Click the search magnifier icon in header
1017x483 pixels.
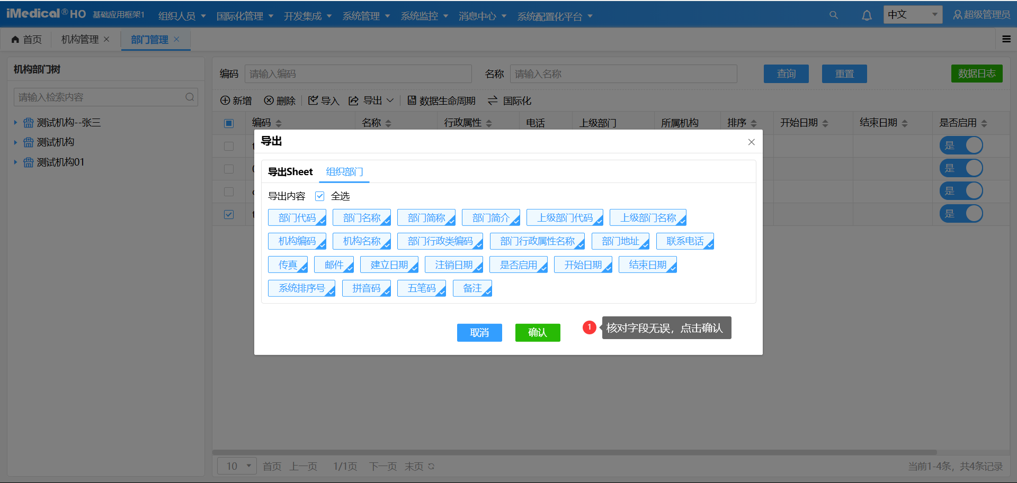833,15
